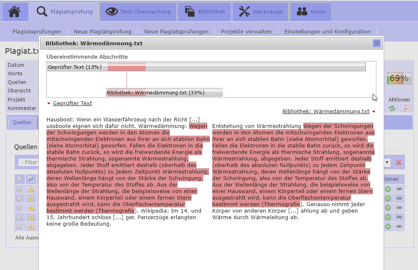The height and width of the screenshot is (270, 418).
Task: Click the warning triangle in the fourth source row
Action: pyautogui.click(x=31, y=217)
